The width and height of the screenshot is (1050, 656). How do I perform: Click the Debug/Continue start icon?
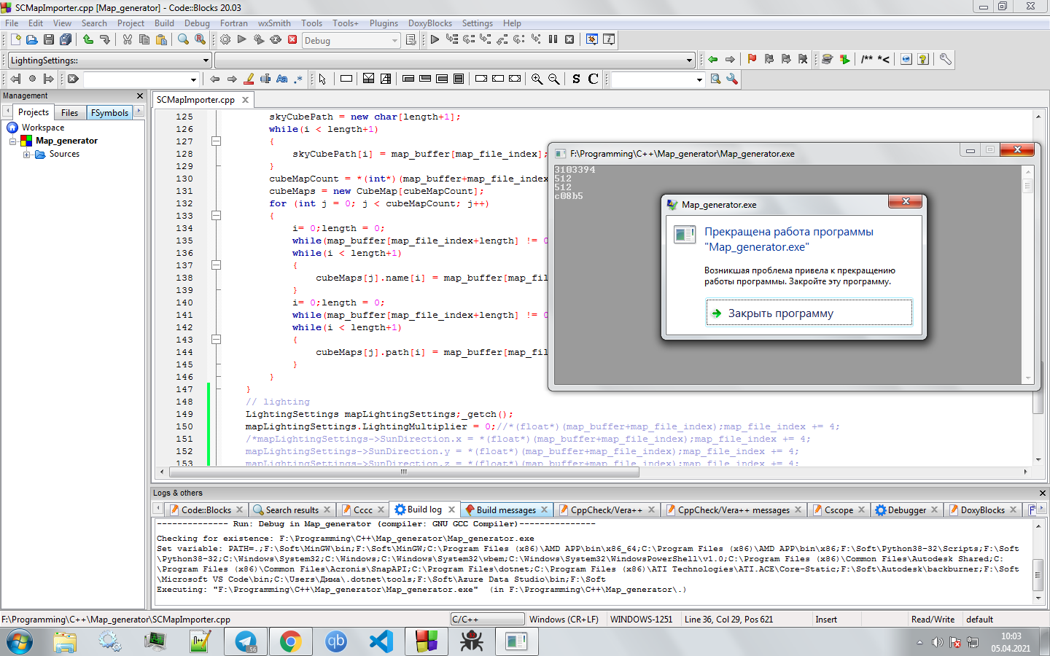pos(435,40)
